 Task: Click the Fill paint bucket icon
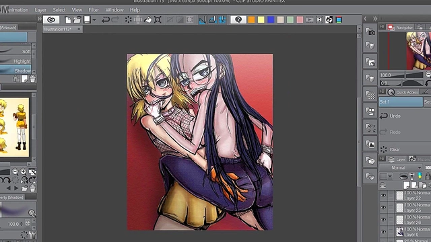(x=148, y=19)
